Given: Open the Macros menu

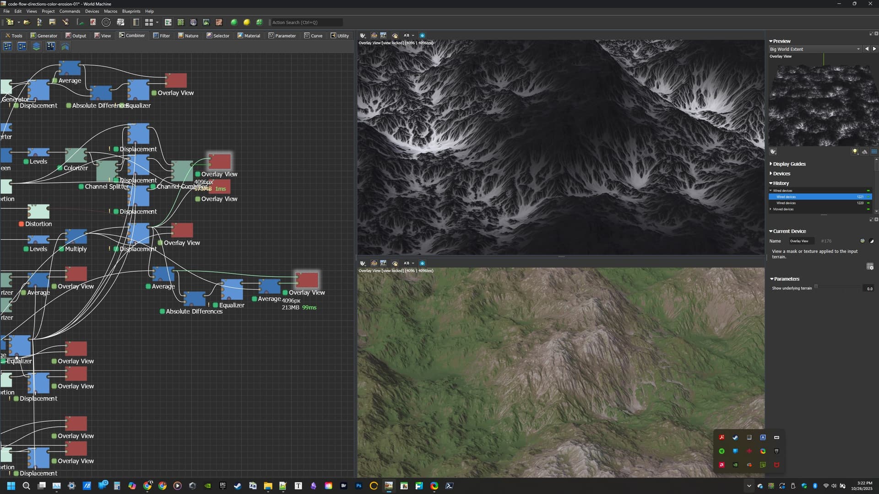Looking at the screenshot, I should click(110, 11).
